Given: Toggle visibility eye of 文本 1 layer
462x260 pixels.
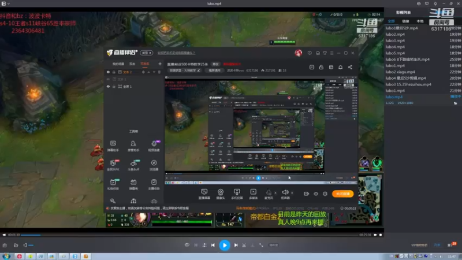Looking at the screenshot, I should click(108, 79).
